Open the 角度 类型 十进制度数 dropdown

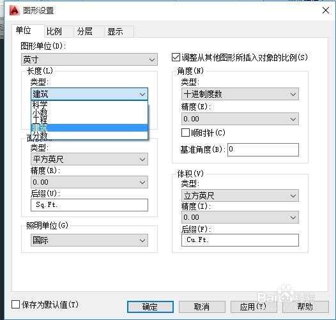point(240,94)
